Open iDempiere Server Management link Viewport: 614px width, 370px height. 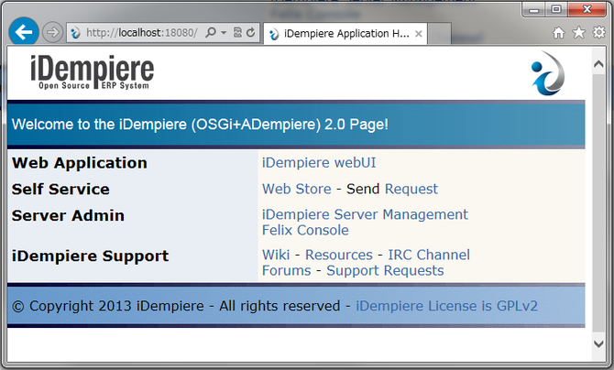365,214
